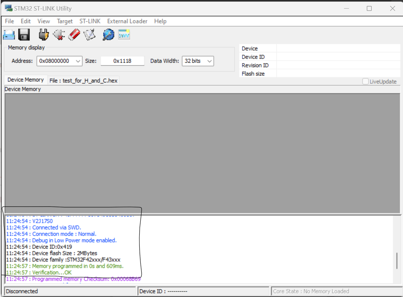Enable the LiveUpdate checkbox
Viewport: 403px width, 297px height.
[365, 81]
